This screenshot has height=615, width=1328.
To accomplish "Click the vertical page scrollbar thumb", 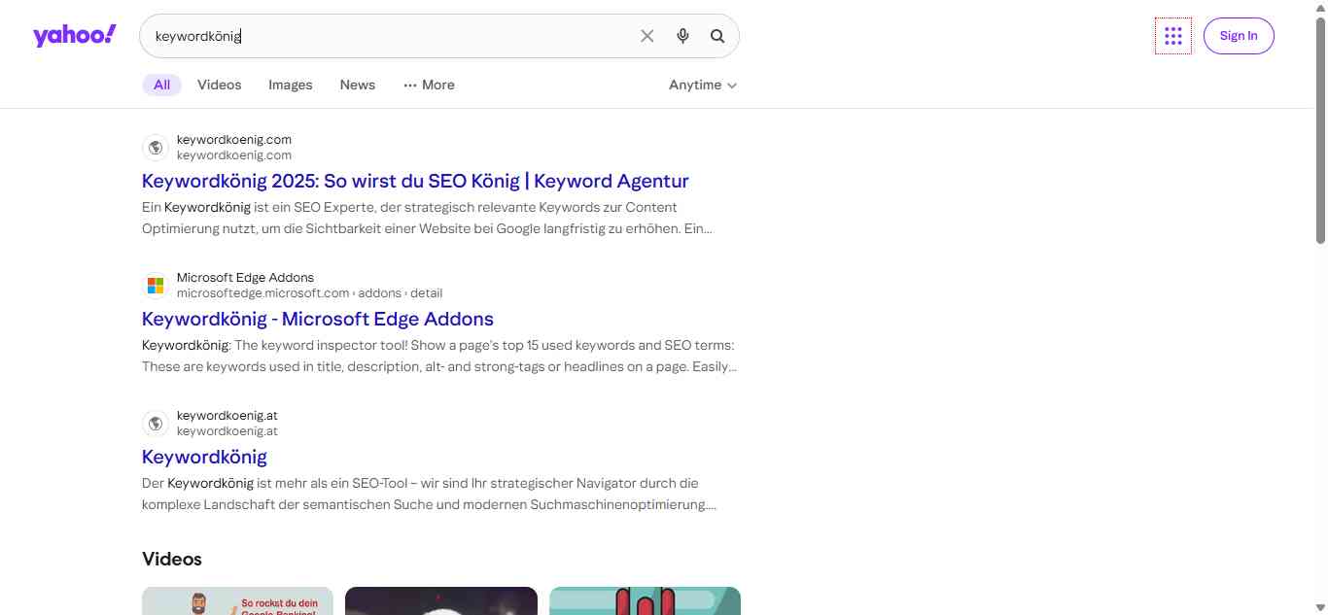I will pos(1320,130).
